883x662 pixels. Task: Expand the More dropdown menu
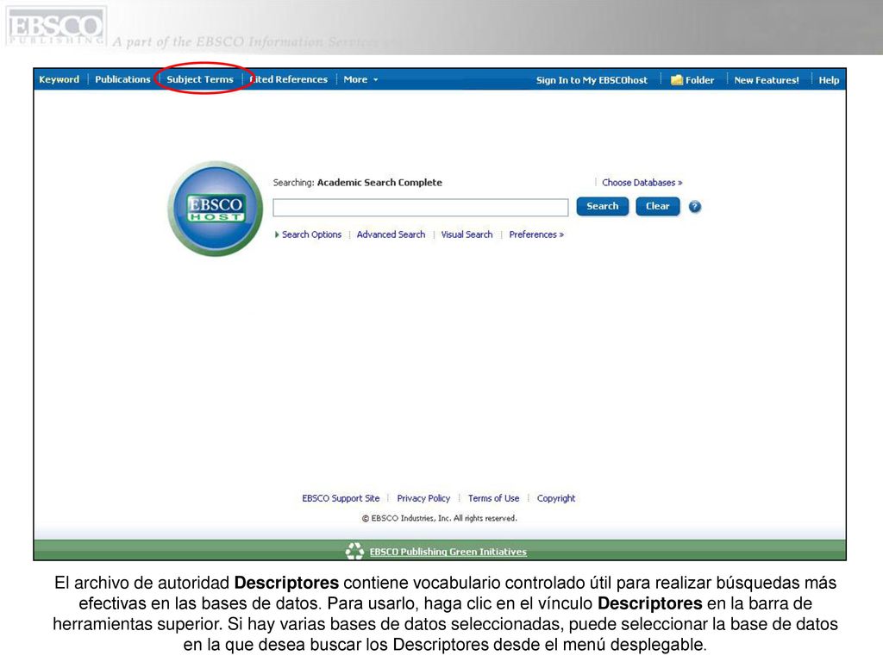[x=360, y=79]
